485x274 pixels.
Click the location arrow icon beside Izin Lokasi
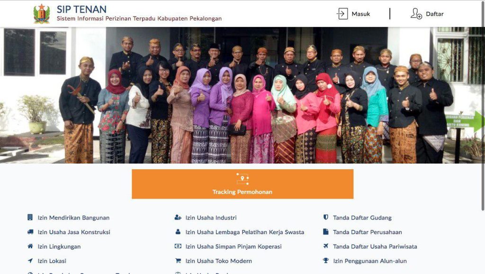click(30, 261)
